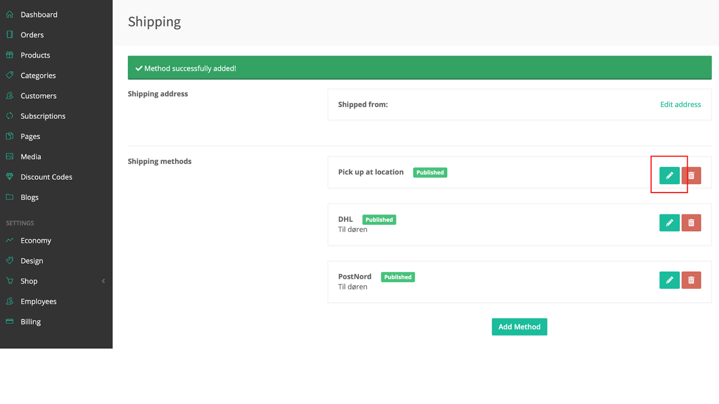The width and height of the screenshot is (719, 404).
Task: Click 'Til døren' under PostNord
Action: pos(352,287)
